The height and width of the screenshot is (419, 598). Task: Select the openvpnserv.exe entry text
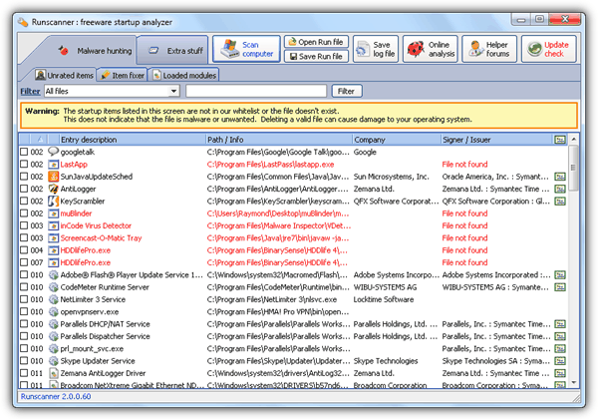[x=90, y=312]
